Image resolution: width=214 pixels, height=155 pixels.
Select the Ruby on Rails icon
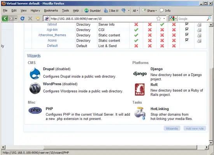tap(140, 90)
